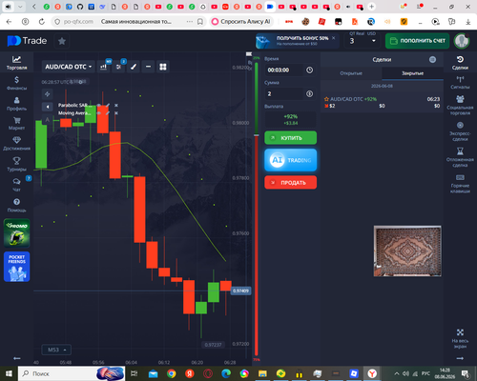Viewport: 477px width, 381px height.
Task: Open the Достижения diamond item
Action: (x=16, y=144)
